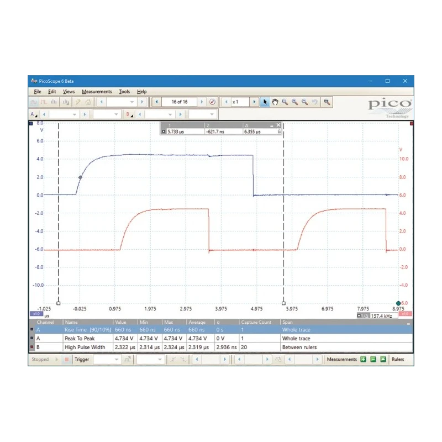Switch to spectrum mode icon
The image size is (442, 442).
pyautogui.click(x=54, y=102)
